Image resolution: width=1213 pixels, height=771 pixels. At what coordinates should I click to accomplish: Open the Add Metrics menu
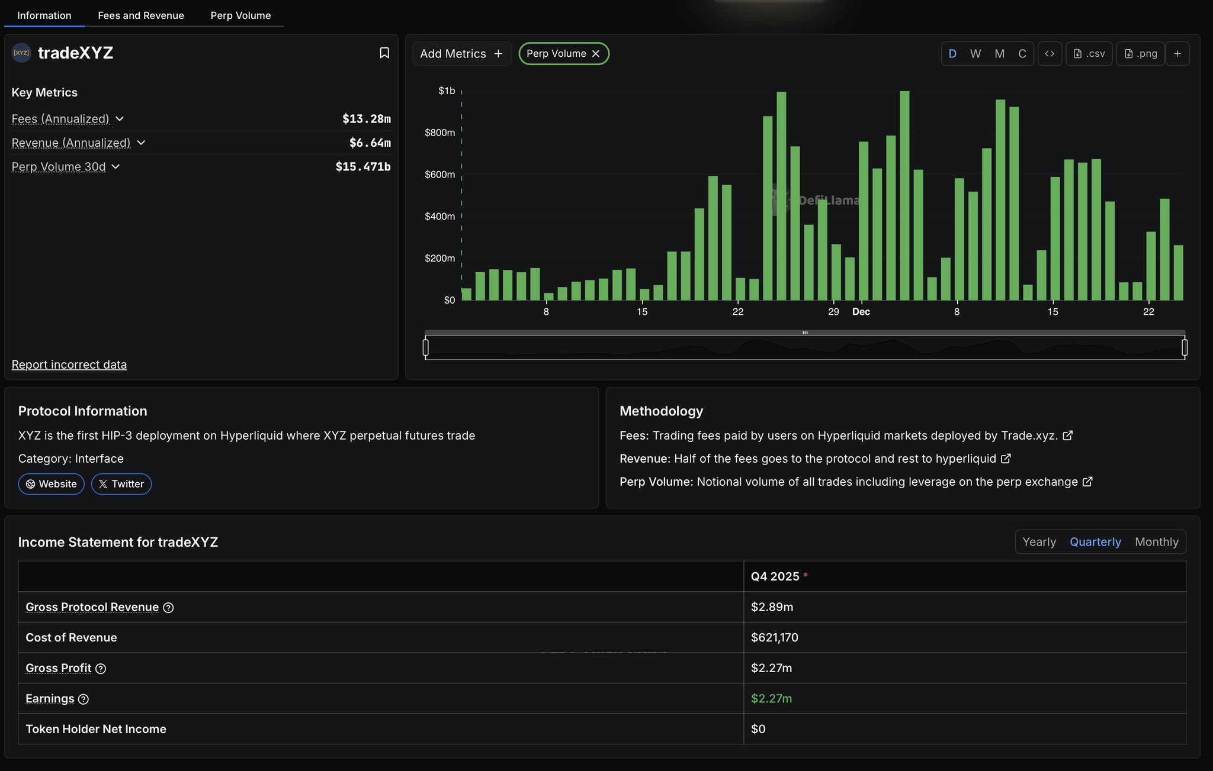pyautogui.click(x=461, y=54)
